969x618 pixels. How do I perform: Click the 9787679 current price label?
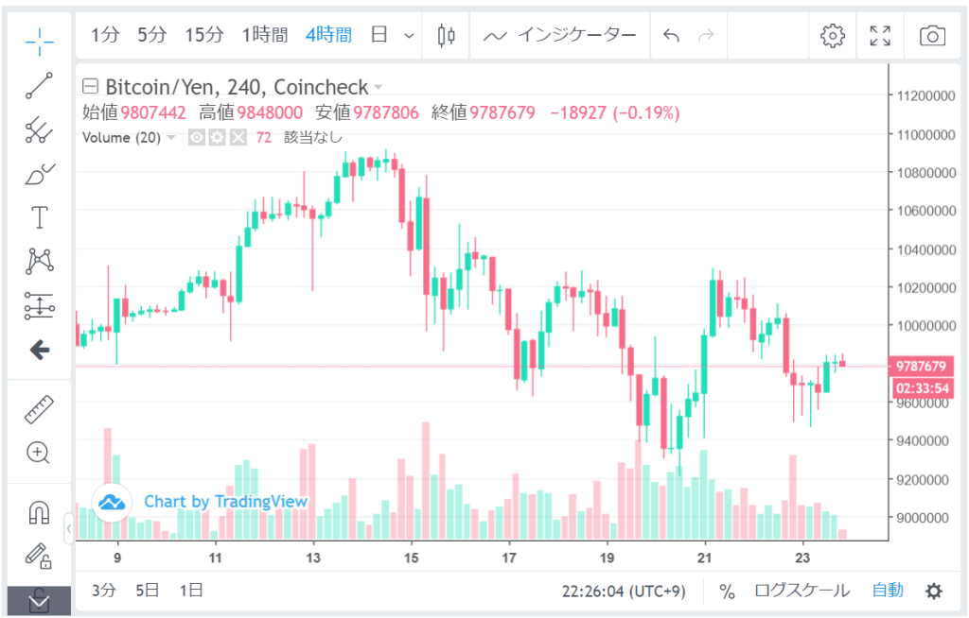click(x=923, y=366)
